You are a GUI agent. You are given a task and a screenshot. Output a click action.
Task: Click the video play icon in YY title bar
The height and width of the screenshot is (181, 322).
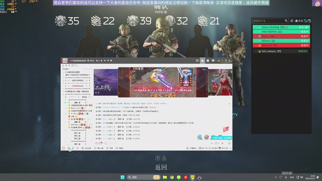(197, 61)
